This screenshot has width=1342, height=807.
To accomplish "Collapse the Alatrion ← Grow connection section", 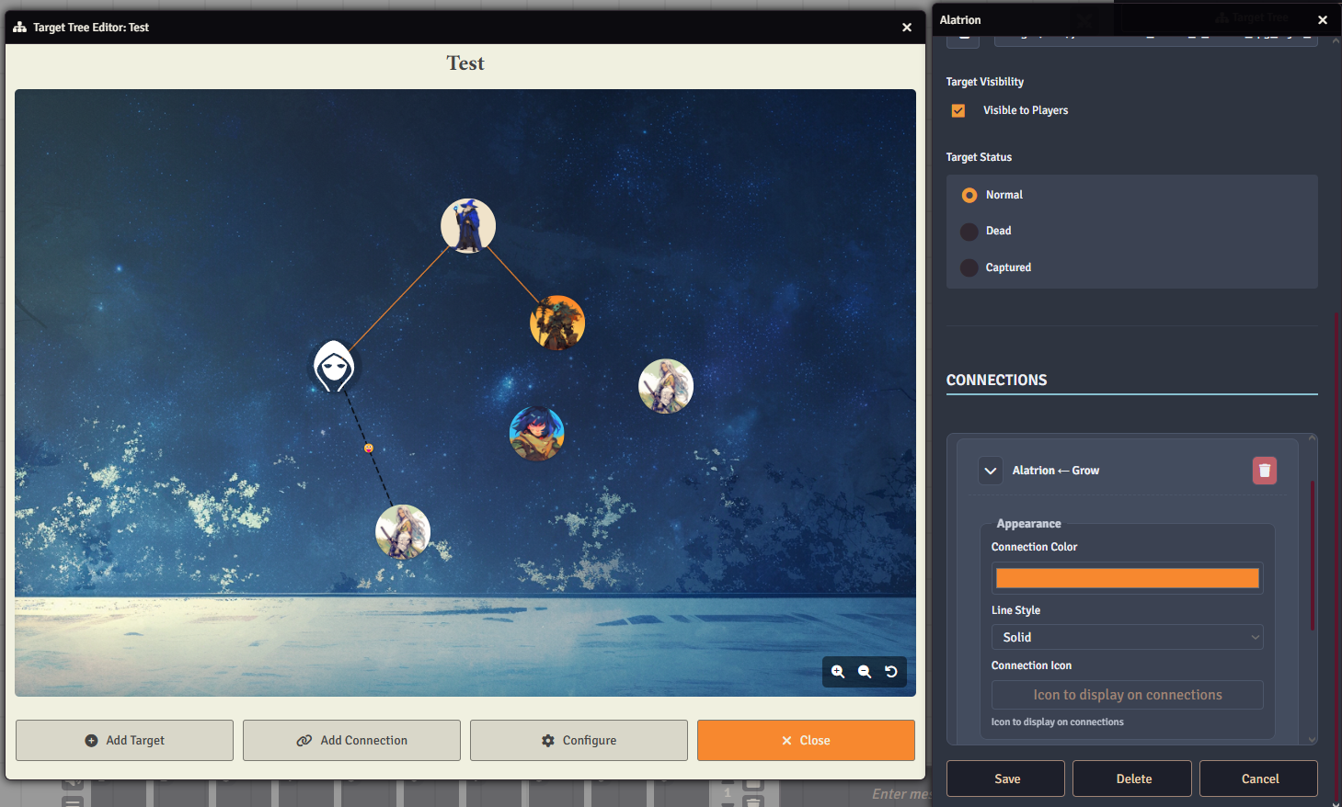I will click(991, 471).
